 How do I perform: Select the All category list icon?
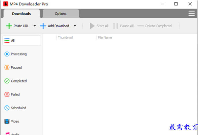click(x=7, y=40)
